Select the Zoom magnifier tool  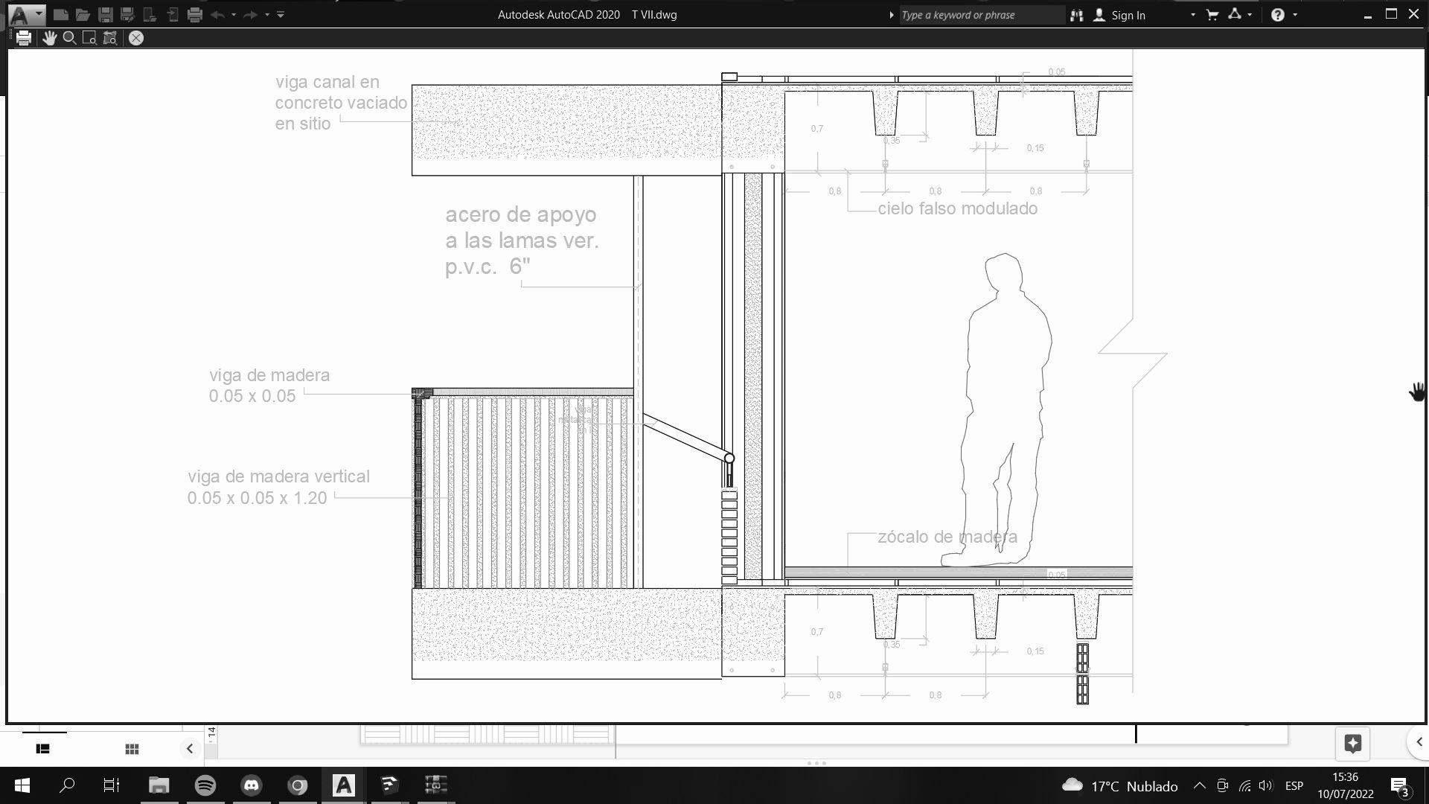point(69,38)
